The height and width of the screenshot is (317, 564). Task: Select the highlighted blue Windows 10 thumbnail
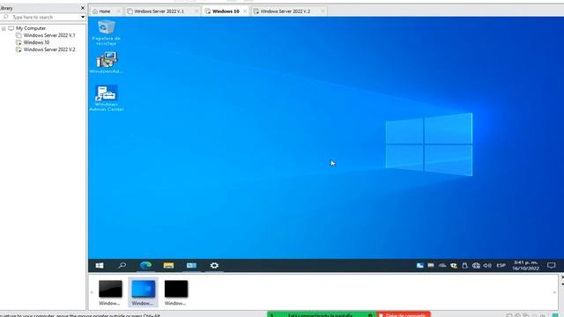click(x=143, y=292)
